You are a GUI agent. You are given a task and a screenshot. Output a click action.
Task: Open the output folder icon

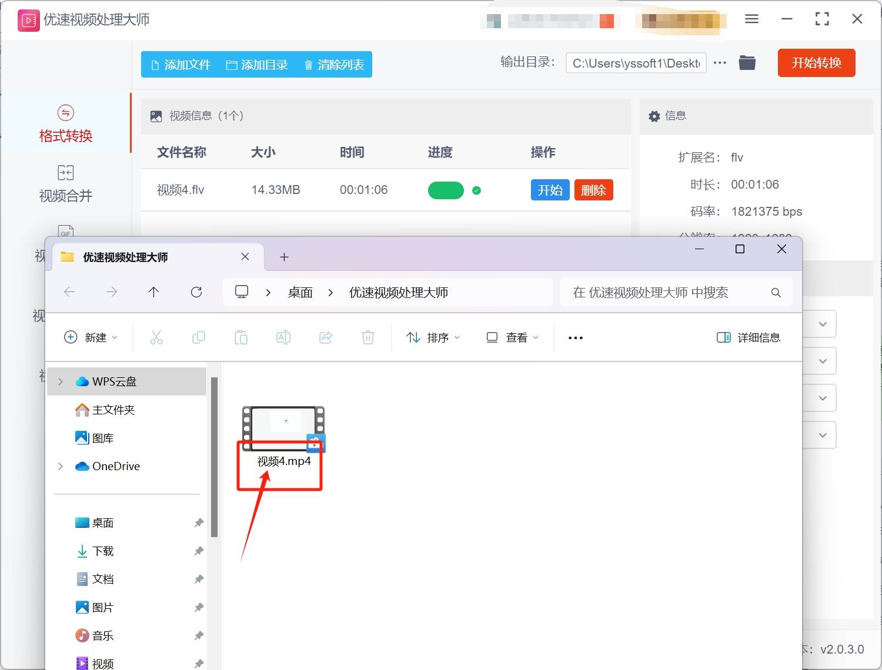click(747, 62)
